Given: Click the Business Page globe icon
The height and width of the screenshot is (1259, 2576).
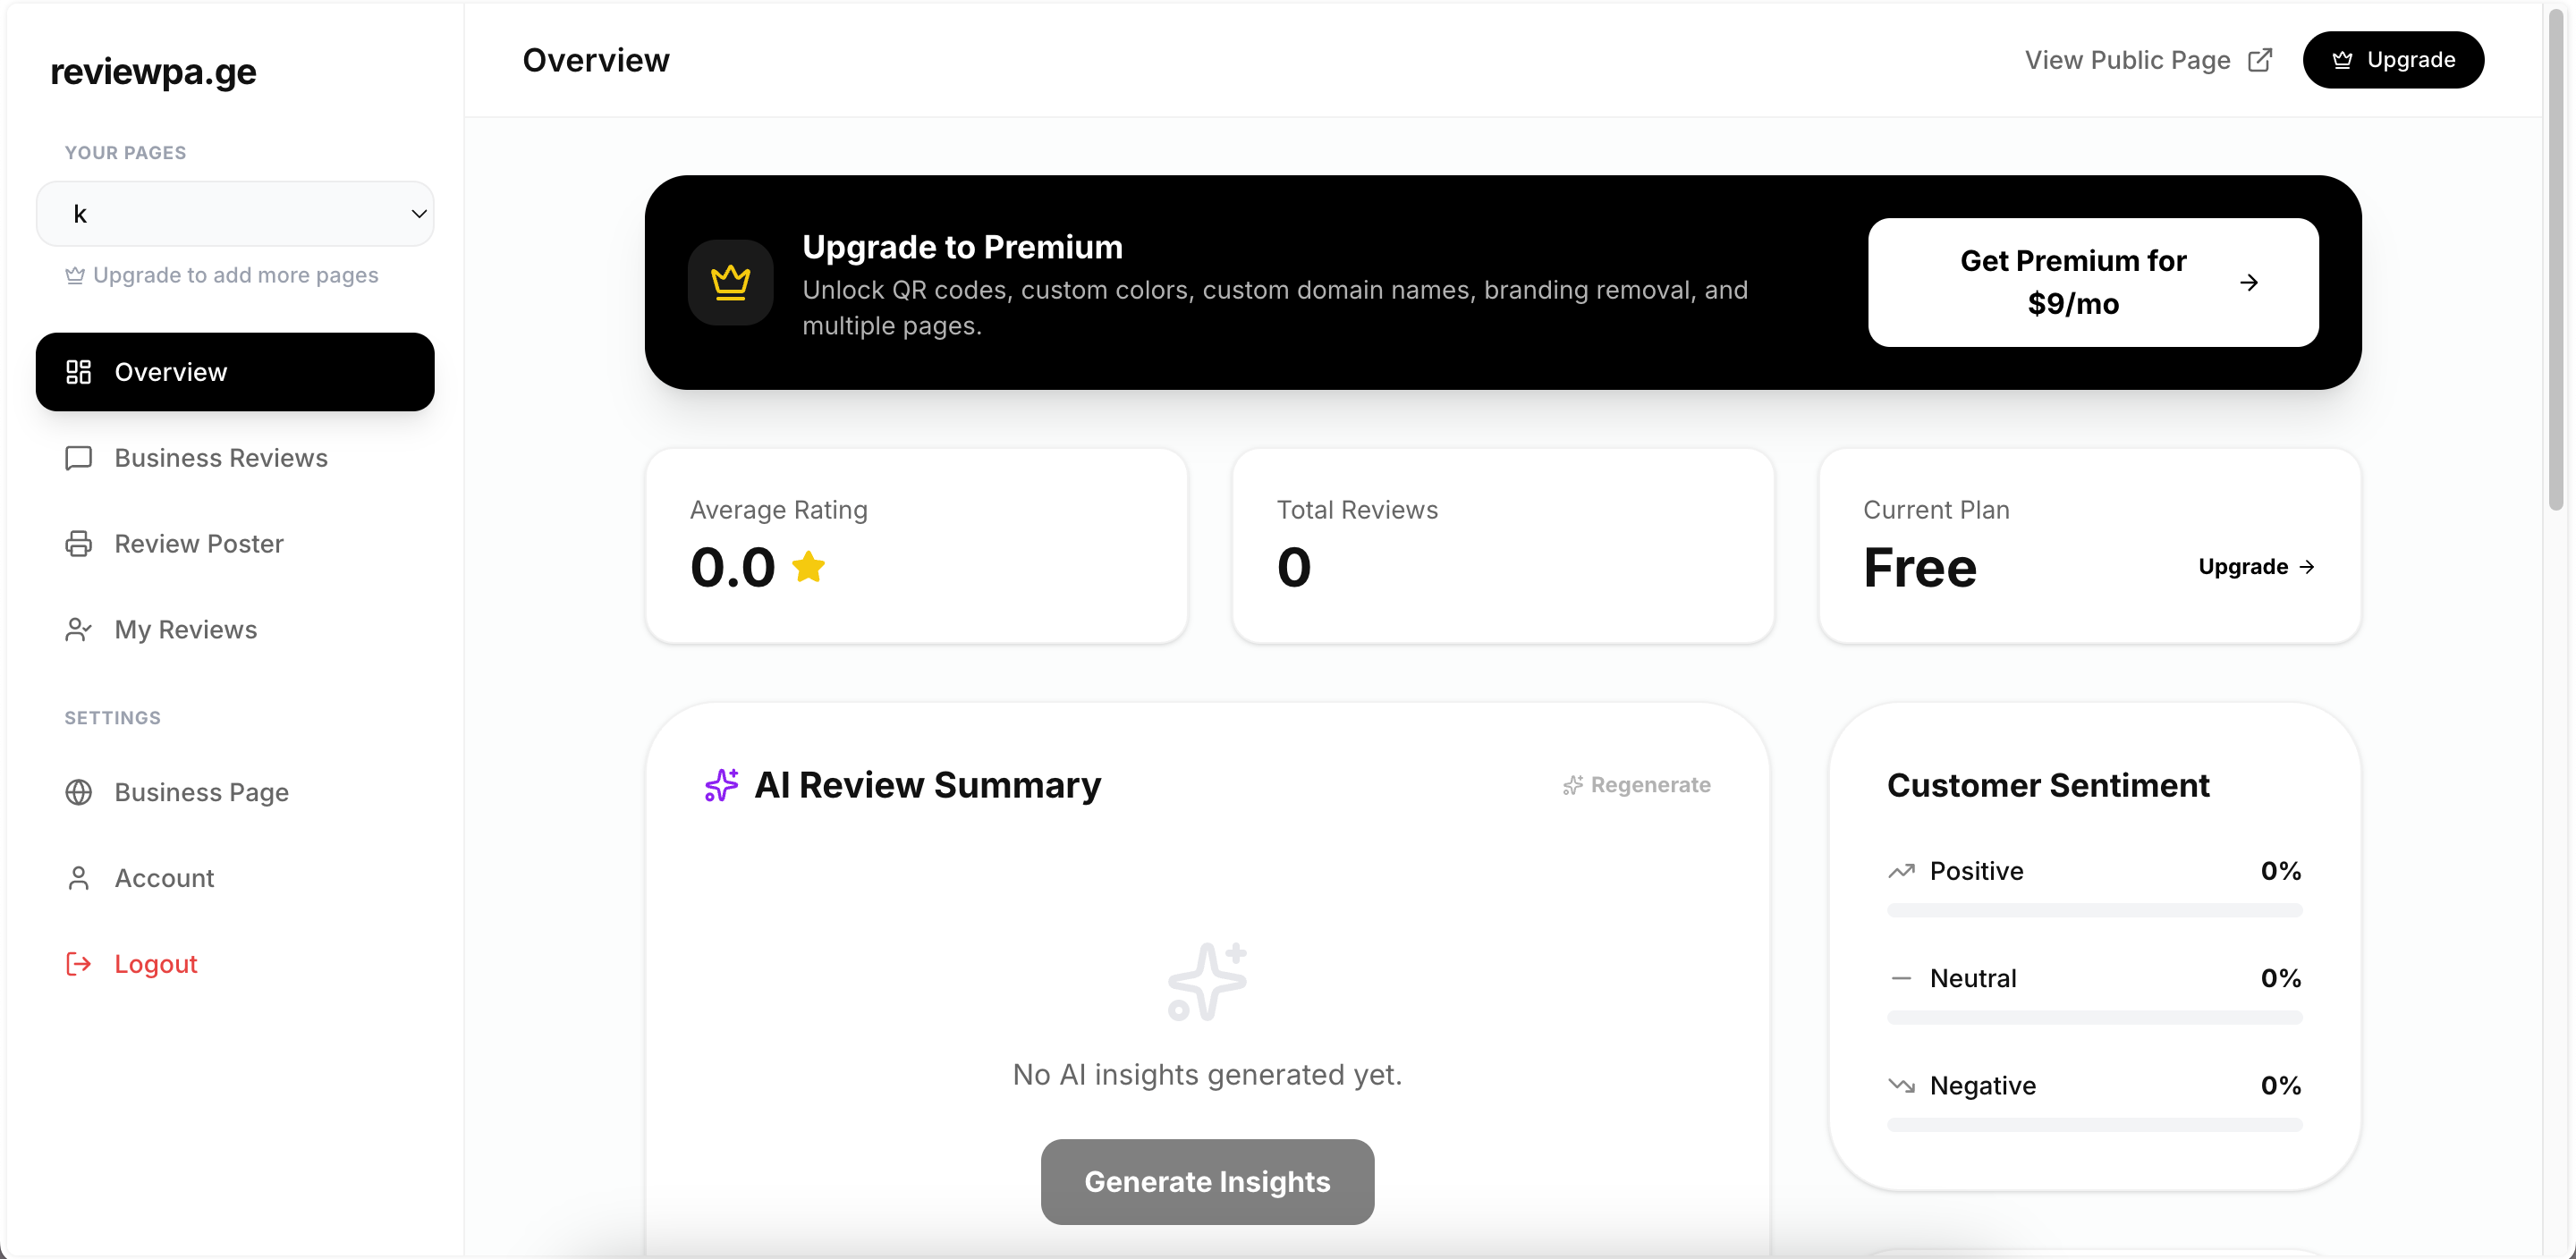Looking at the screenshot, I should coord(79,791).
